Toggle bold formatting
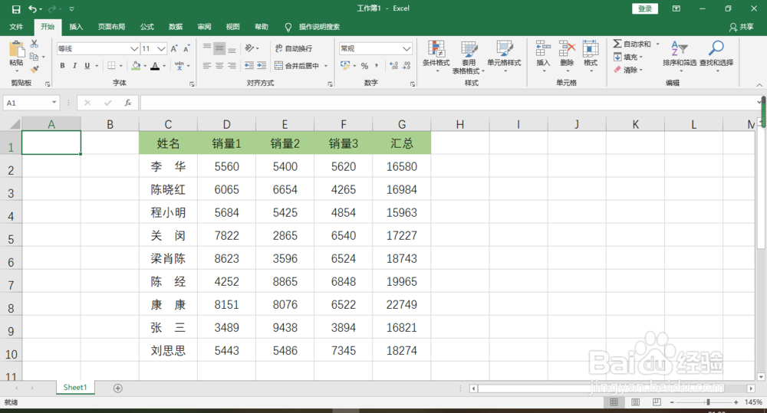The height and width of the screenshot is (413, 767). pos(62,65)
